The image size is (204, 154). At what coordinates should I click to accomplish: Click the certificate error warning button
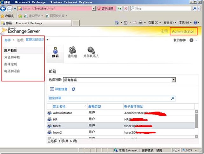click(x=106, y=9)
